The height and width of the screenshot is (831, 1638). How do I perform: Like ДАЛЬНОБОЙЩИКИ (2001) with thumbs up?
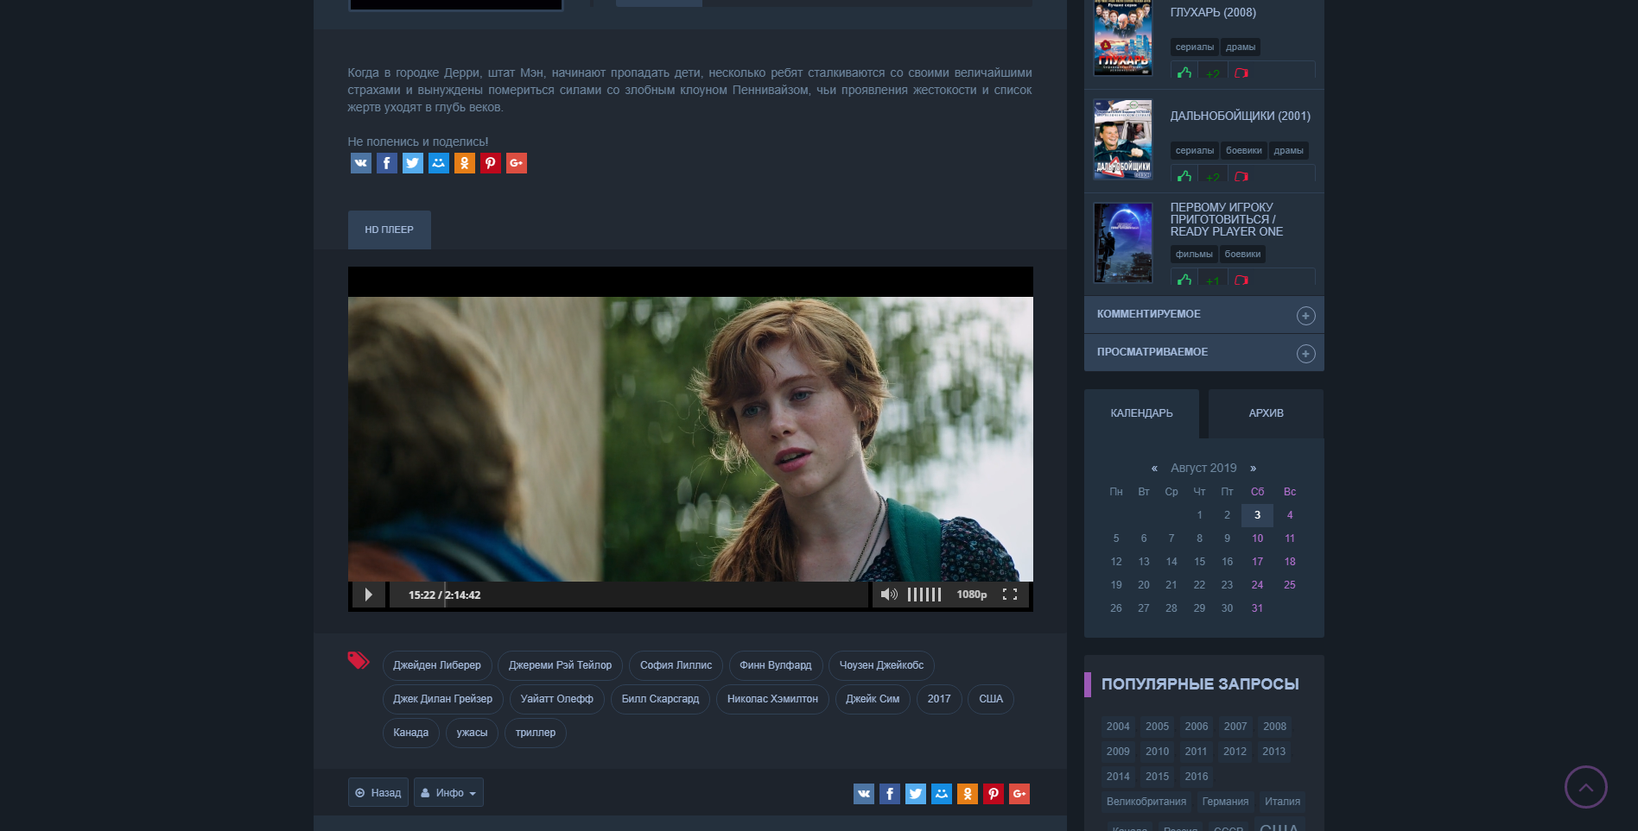(x=1184, y=176)
